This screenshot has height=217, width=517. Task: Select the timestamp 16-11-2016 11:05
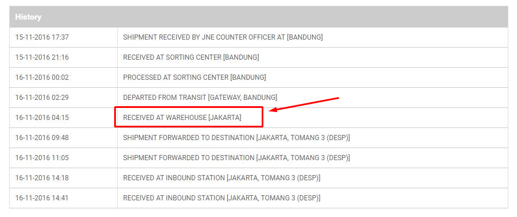pos(42,158)
